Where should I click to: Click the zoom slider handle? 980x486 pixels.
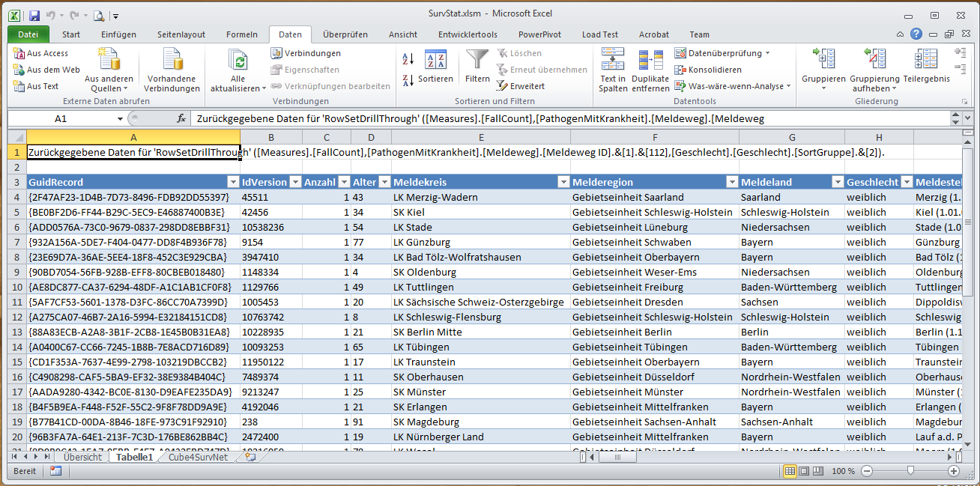point(910,471)
